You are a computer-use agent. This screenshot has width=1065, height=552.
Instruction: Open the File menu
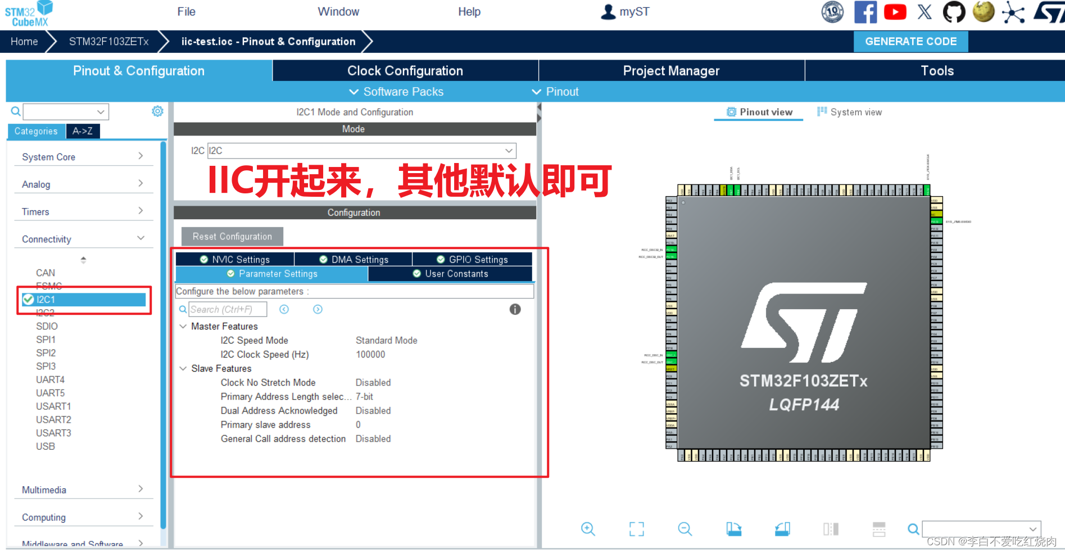(186, 12)
